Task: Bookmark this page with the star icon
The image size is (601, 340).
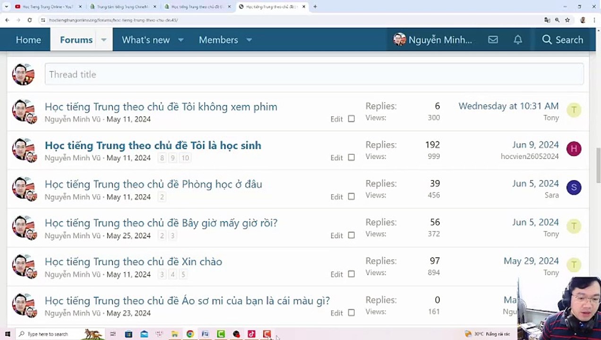Action: pos(567,20)
